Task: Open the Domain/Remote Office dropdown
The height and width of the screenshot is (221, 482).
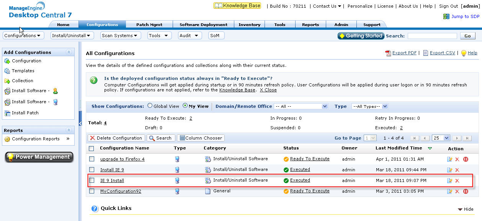Action: (x=301, y=106)
